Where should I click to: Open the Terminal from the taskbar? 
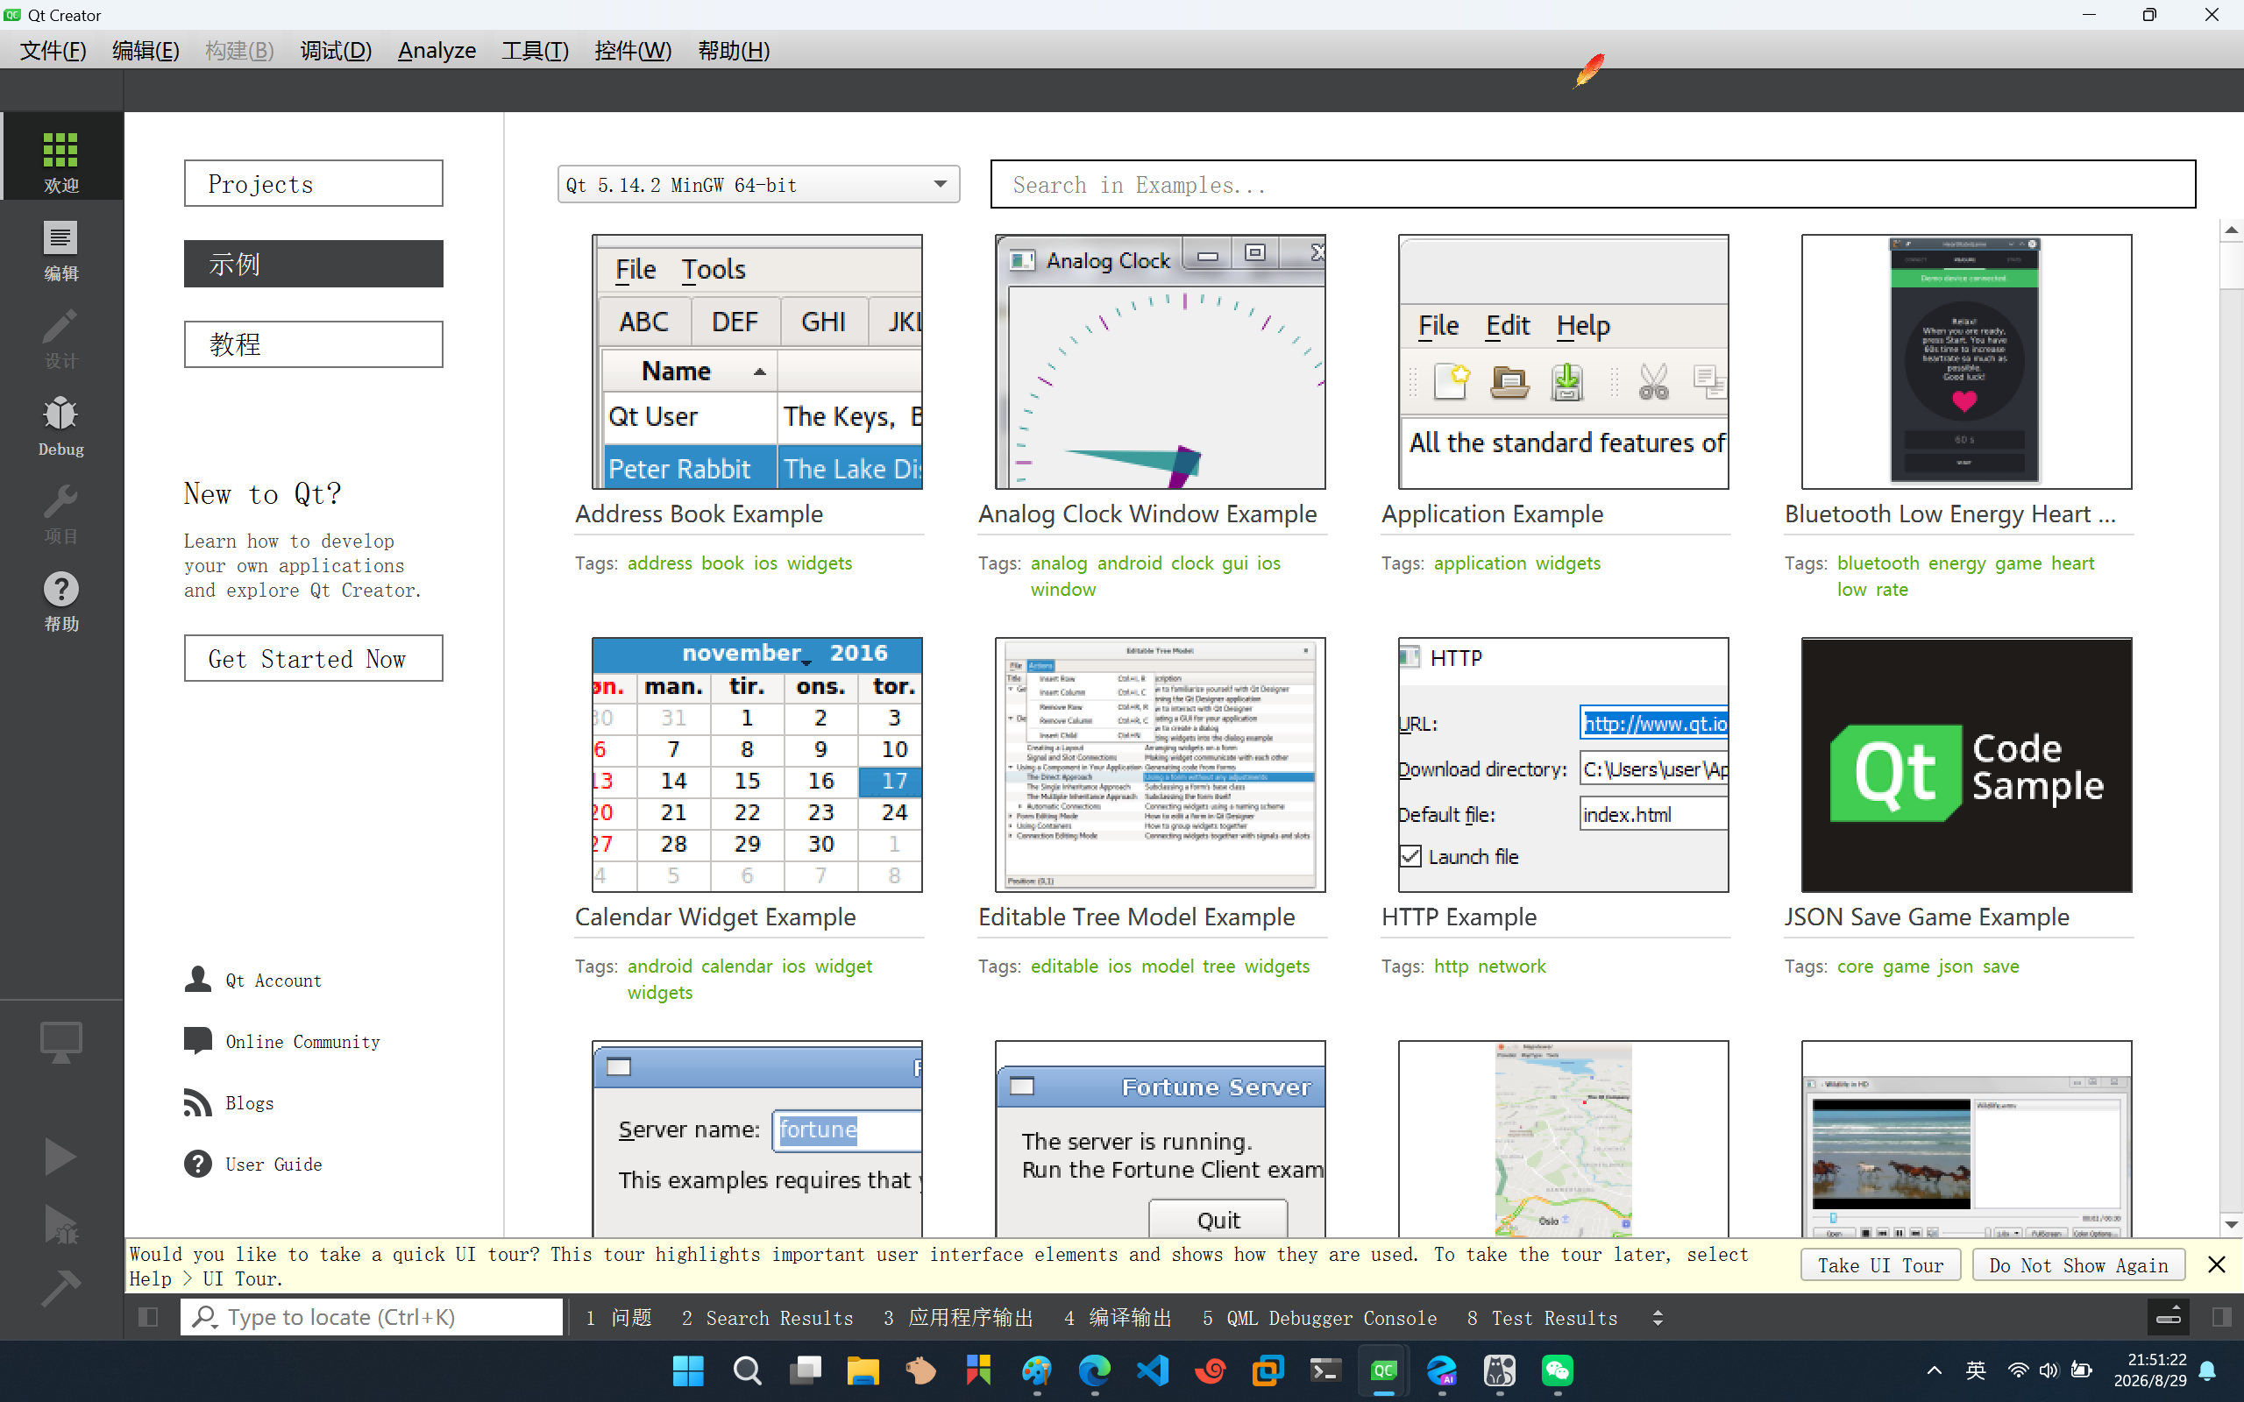tap(1326, 1370)
